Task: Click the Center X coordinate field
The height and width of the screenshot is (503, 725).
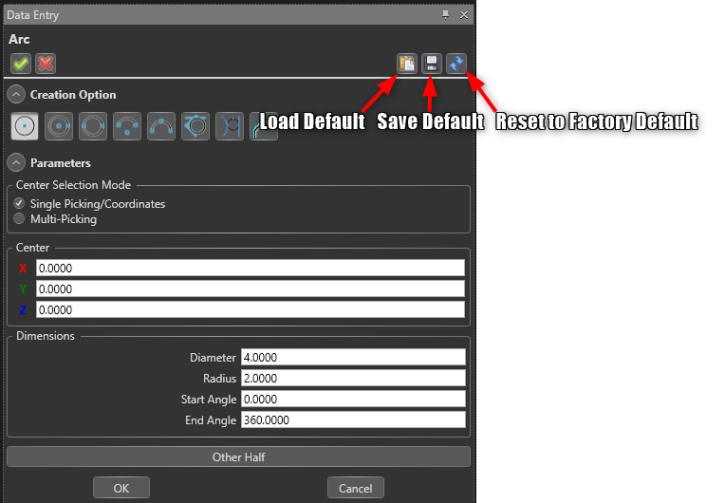Action: coord(251,269)
